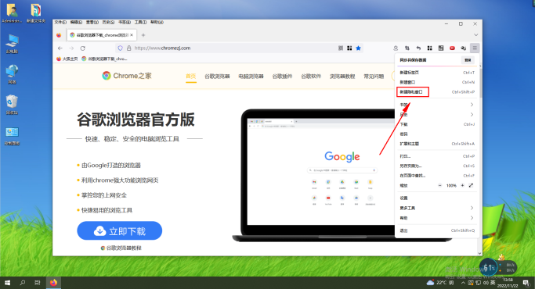Image resolution: width=535 pixels, height=289 pixels.
Task: Select the 控制面板 desktop icon
Action: 12,136
